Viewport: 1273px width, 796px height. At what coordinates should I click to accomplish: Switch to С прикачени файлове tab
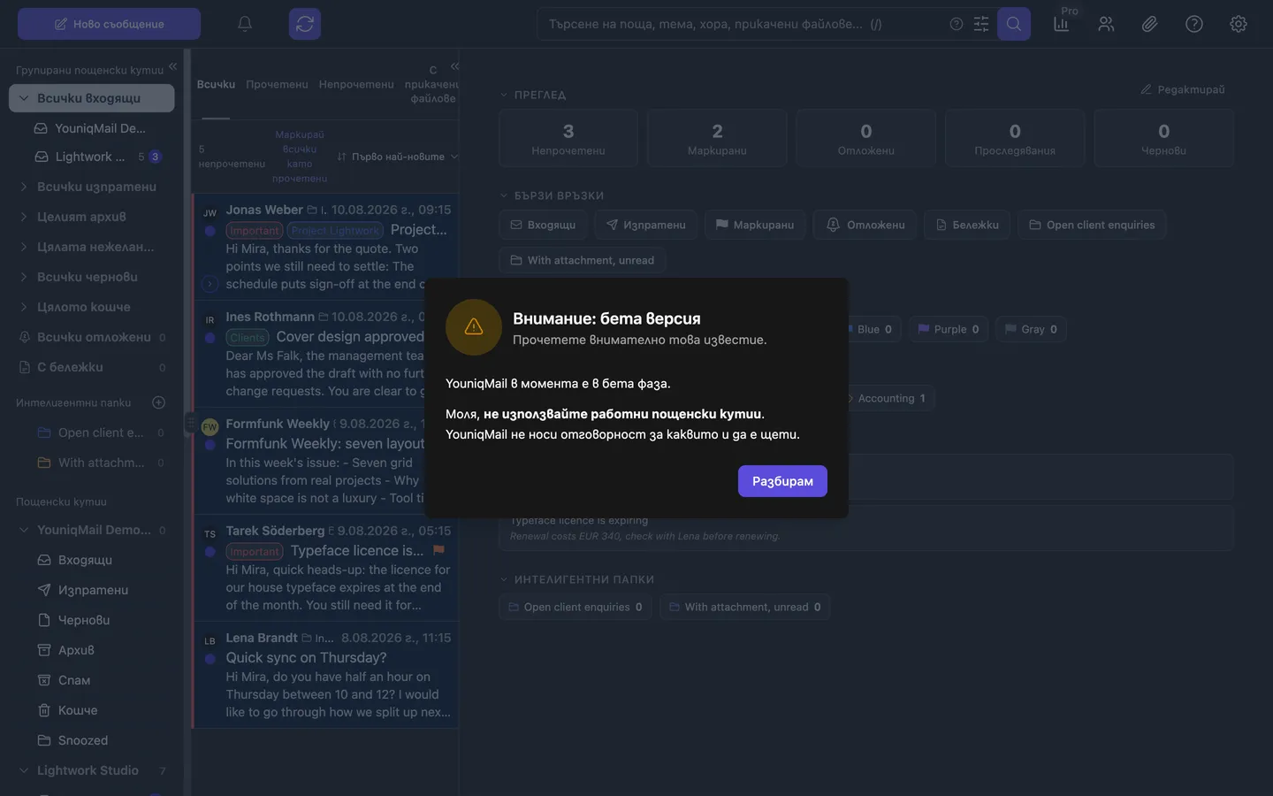[x=431, y=84]
